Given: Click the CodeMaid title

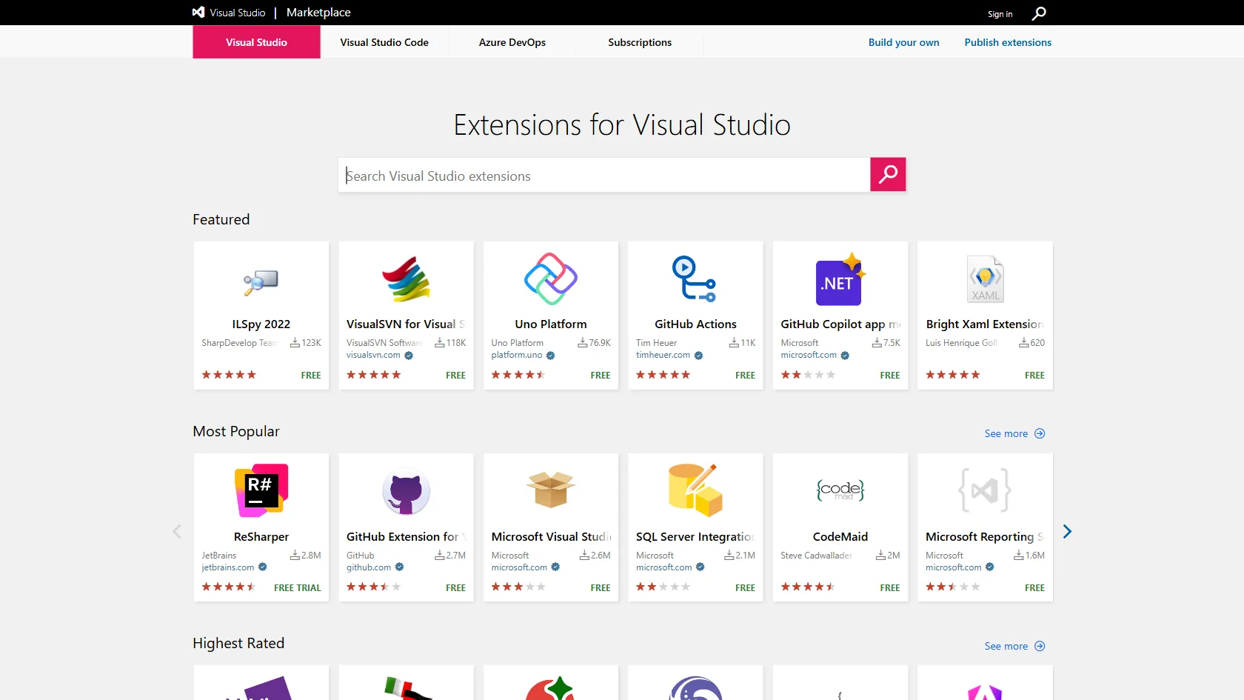Looking at the screenshot, I should [x=840, y=536].
